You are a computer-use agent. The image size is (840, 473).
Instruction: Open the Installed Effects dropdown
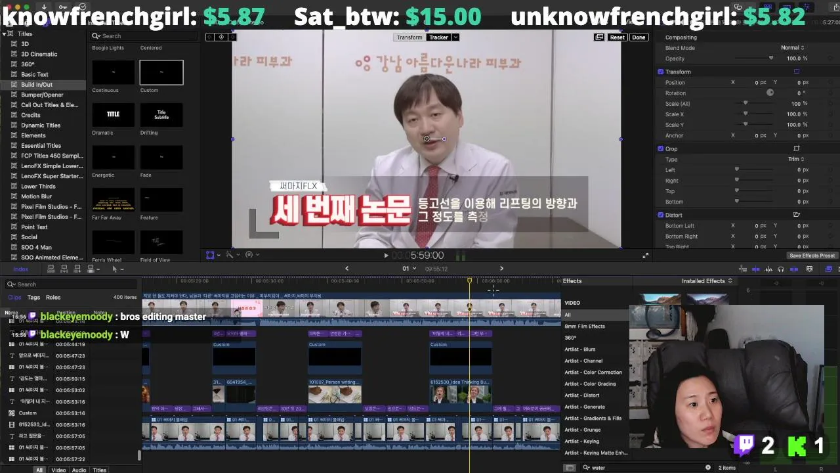[707, 281]
